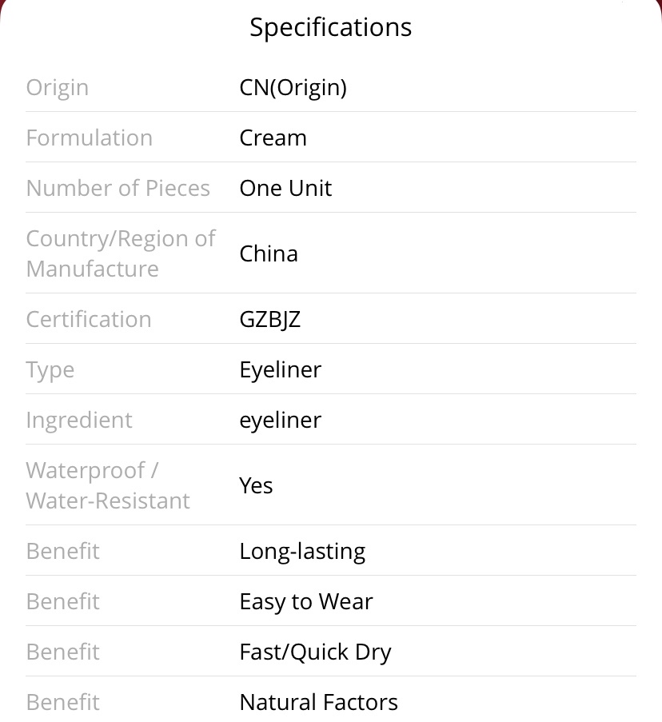662x722 pixels.
Task: Select the capitalized Eyeliner type value
Action: click(281, 370)
